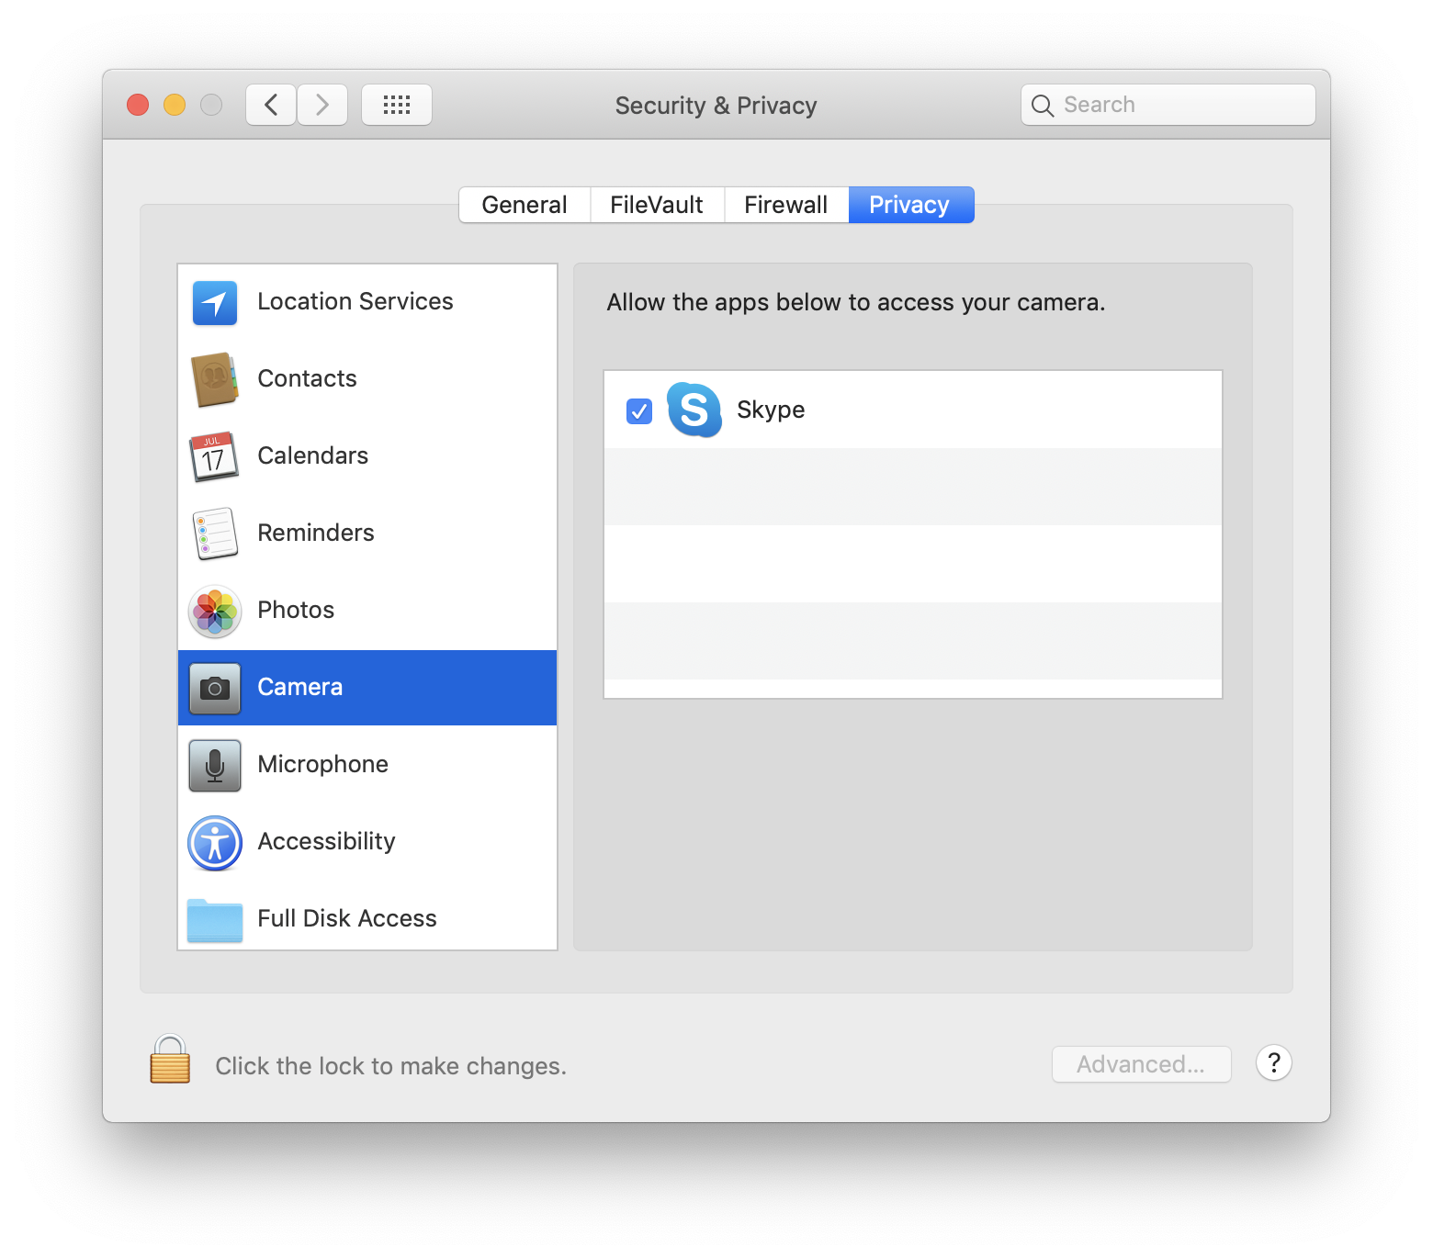
Task: Click the Location Services arrow icon
Action: coord(215,303)
